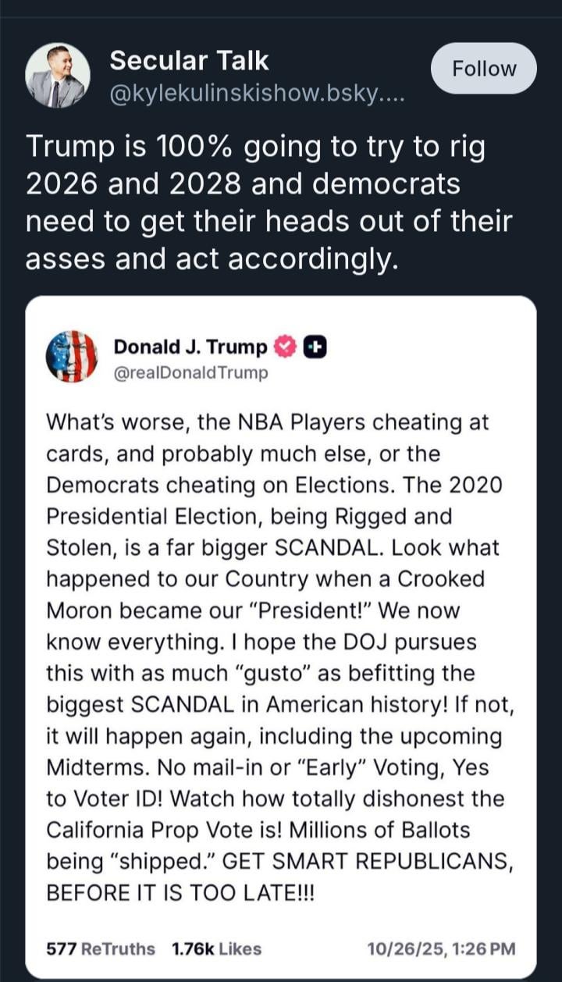View the 577 ReTruths count
The height and width of the screenshot is (982, 562).
click(101, 948)
